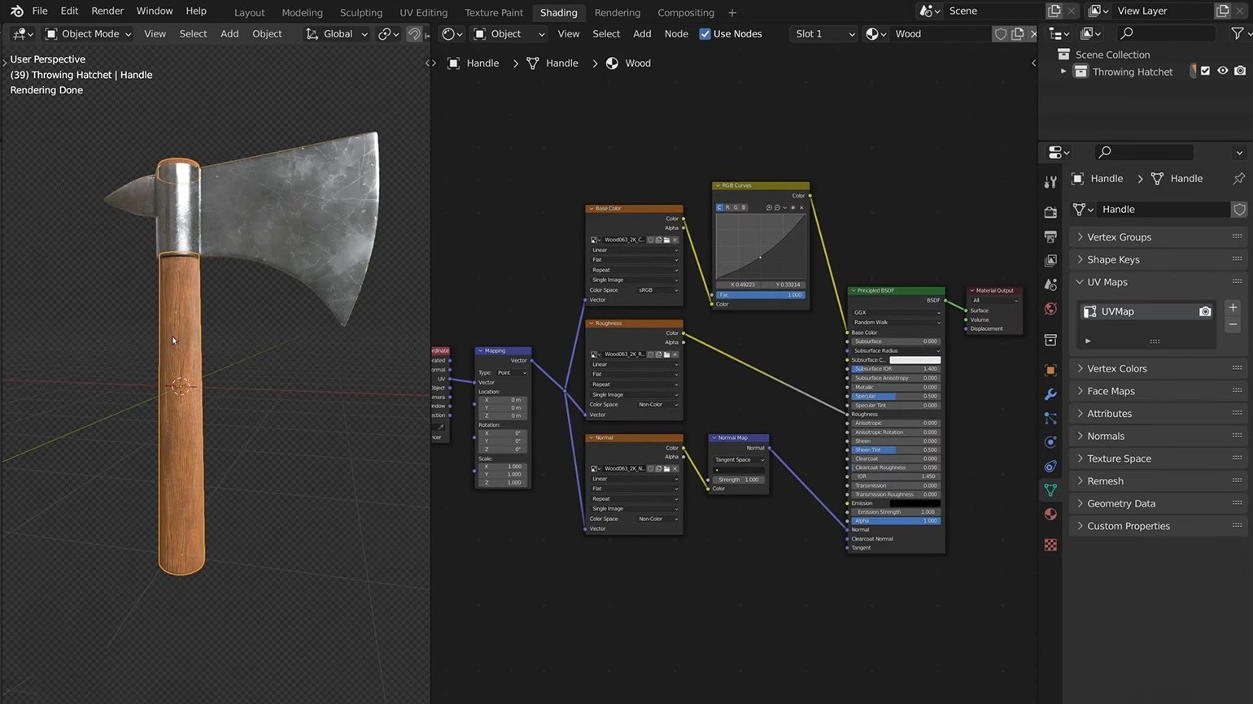Click the Handle mesh name field
Viewport: 1253px width, 704px height.
pos(1163,210)
